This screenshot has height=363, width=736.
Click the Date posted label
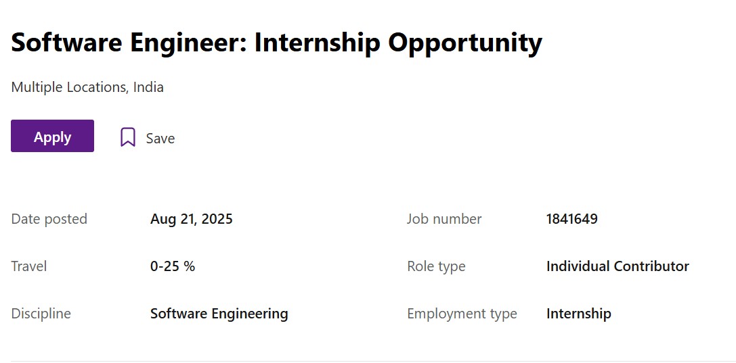pos(49,219)
